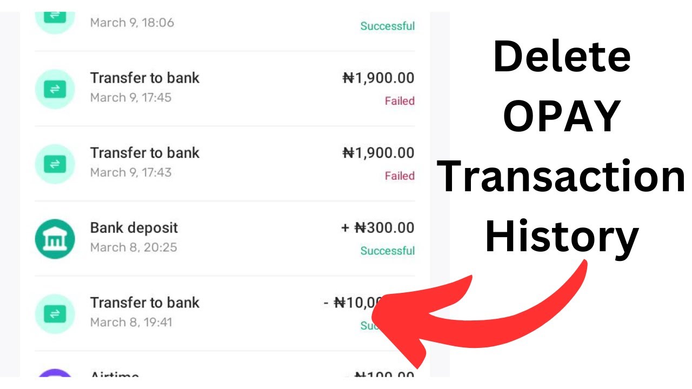This screenshot has width=692, height=389.
Task: Click the Successful status on the 18:06 transaction
Action: (388, 26)
